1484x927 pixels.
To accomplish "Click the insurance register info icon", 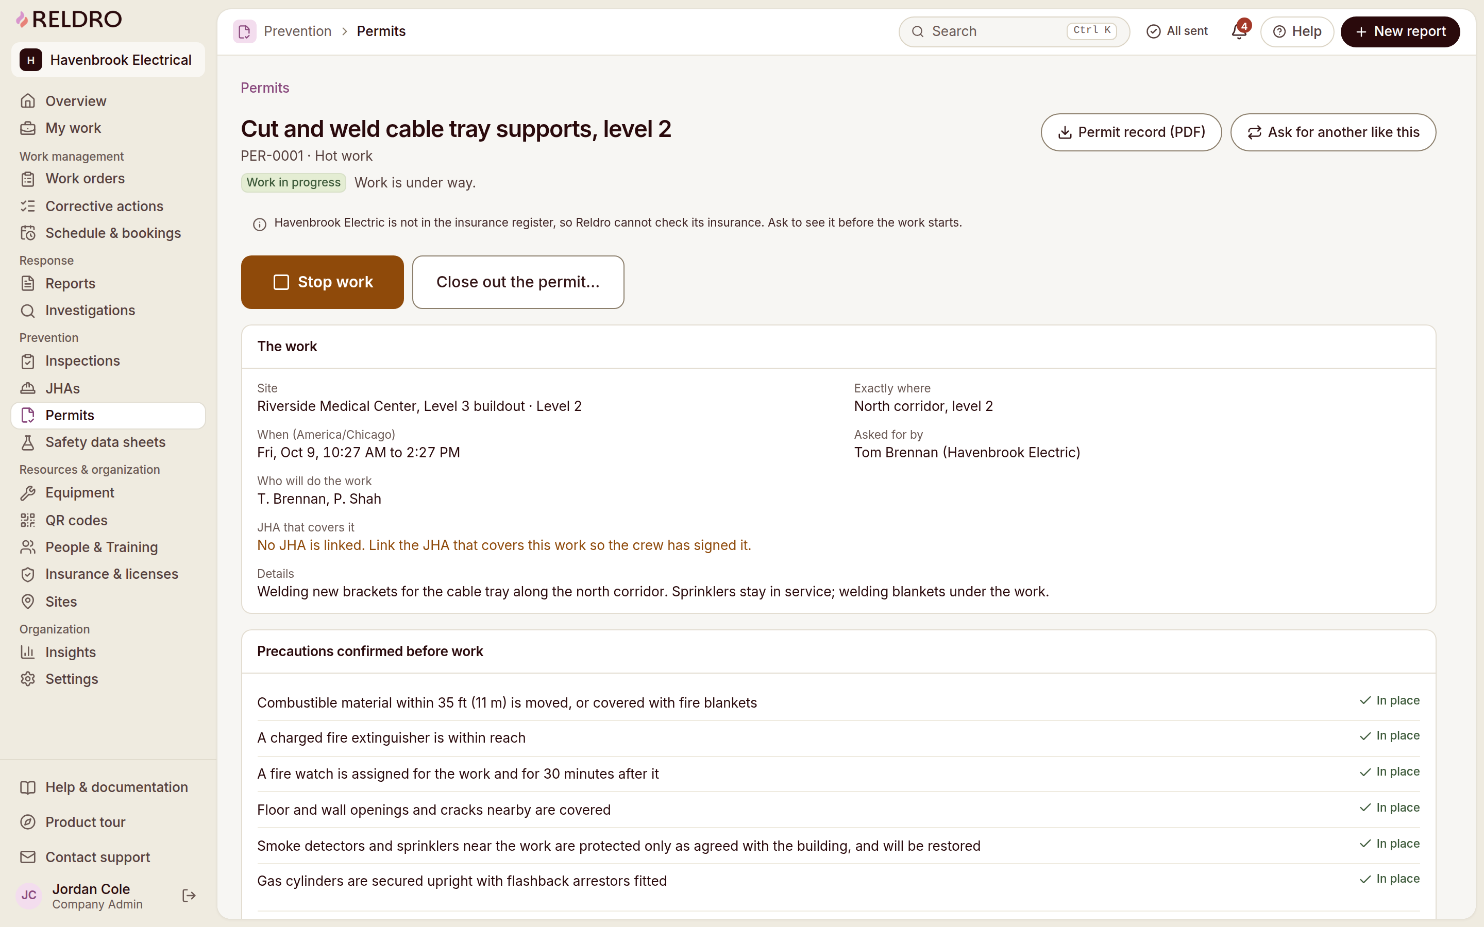I will tap(259, 224).
